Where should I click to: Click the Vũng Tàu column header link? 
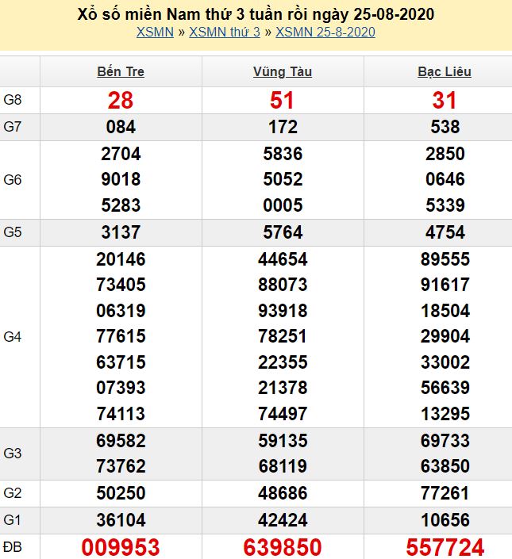click(x=283, y=71)
